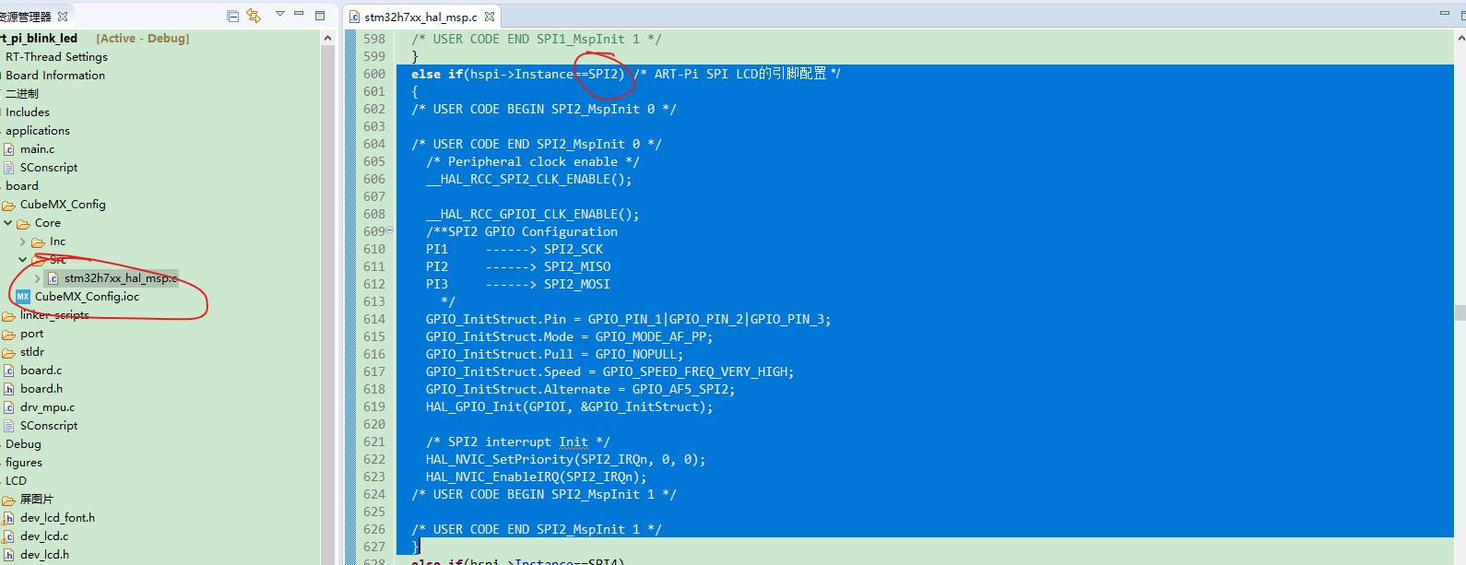Click on __HAL_RCC_GPIOI_CLK_ENABLE(); code line
Viewport: 1466px width, 565px height.
click(533, 214)
